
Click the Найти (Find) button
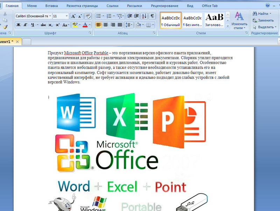tap(262, 14)
